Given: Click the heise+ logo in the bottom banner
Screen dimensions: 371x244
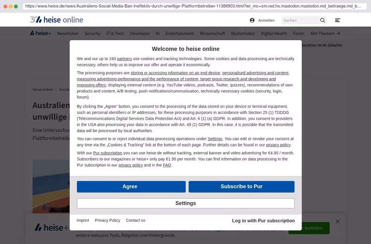Looking at the screenshot, I should pyautogui.click(x=51, y=227).
